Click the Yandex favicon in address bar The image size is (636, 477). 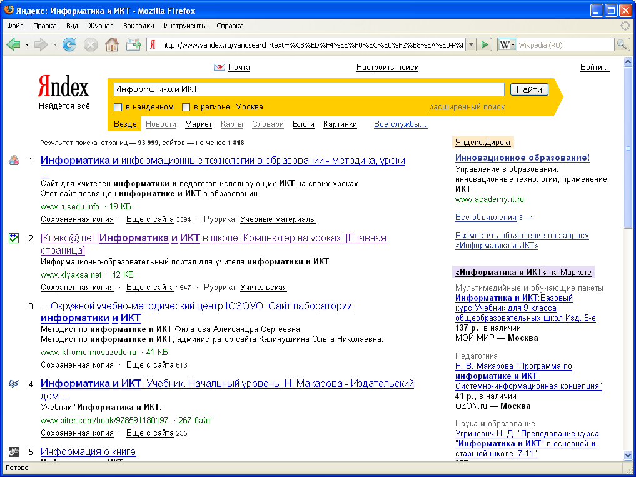point(153,44)
